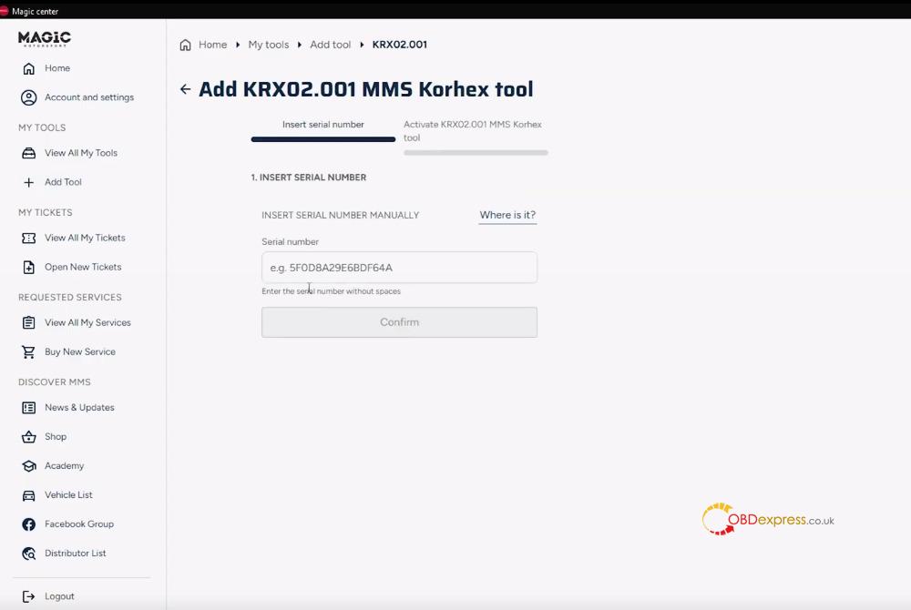Select KRX02.001 breadcrumb item

coord(400,44)
